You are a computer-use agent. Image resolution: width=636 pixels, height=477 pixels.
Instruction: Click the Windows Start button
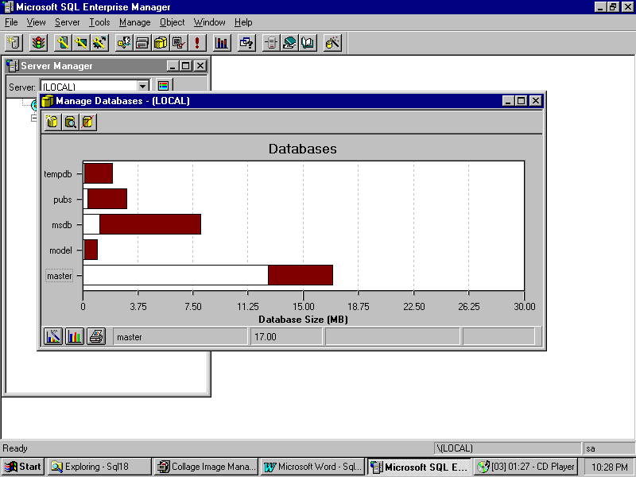pyautogui.click(x=22, y=467)
